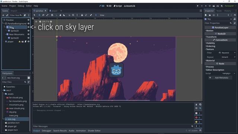Screen dimensions: 238x134
Task: Click the Add Metadata button
Action: (220, 78)
